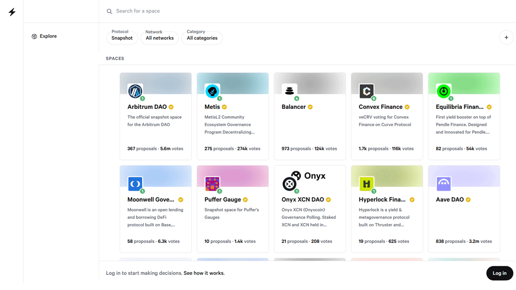Image resolution: width=516 pixels, height=290 pixels.
Task: Open the Metis space title
Action: pyautogui.click(x=212, y=107)
